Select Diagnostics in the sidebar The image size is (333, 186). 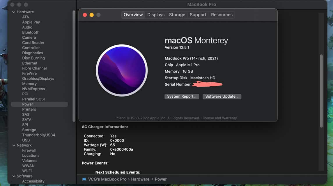(x=33, y=53)
